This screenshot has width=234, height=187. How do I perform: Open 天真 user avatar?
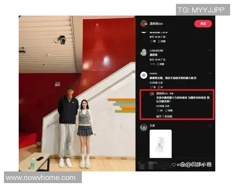click(x=144, y=127)
